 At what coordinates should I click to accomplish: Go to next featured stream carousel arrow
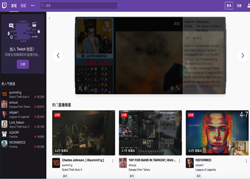coord(243,55)
